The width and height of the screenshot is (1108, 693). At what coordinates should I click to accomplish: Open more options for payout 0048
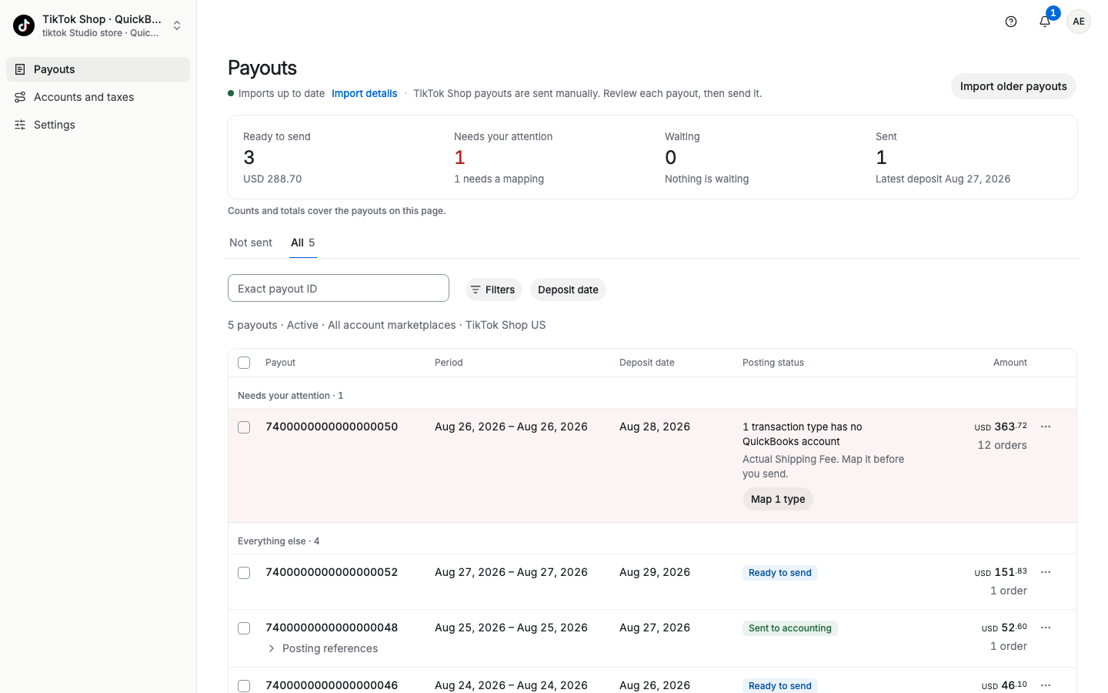1046,628
